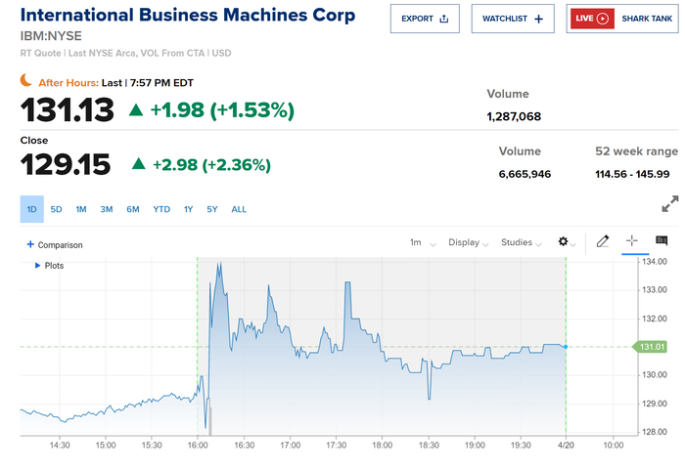Select the 5D time range tab
The height and width of the screenshot is (469, 685).
pos(57,209)
